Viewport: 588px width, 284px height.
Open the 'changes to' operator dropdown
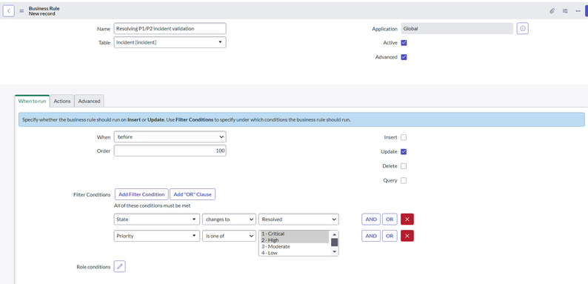point(229,219)
